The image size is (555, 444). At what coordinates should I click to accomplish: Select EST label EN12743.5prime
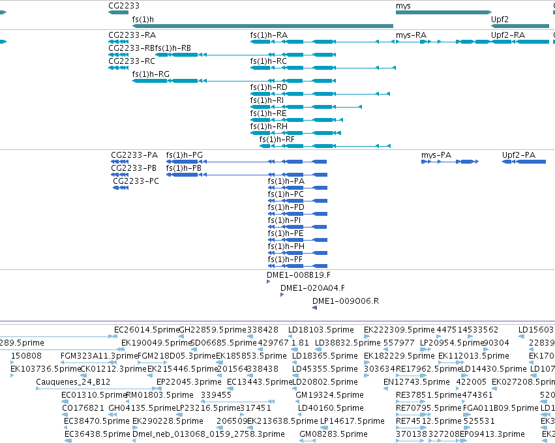417,382
